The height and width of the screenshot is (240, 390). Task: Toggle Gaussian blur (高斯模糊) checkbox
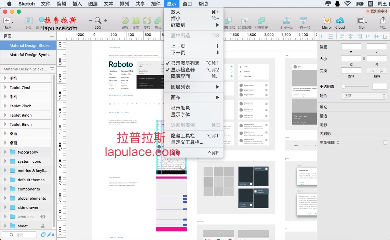385,143
